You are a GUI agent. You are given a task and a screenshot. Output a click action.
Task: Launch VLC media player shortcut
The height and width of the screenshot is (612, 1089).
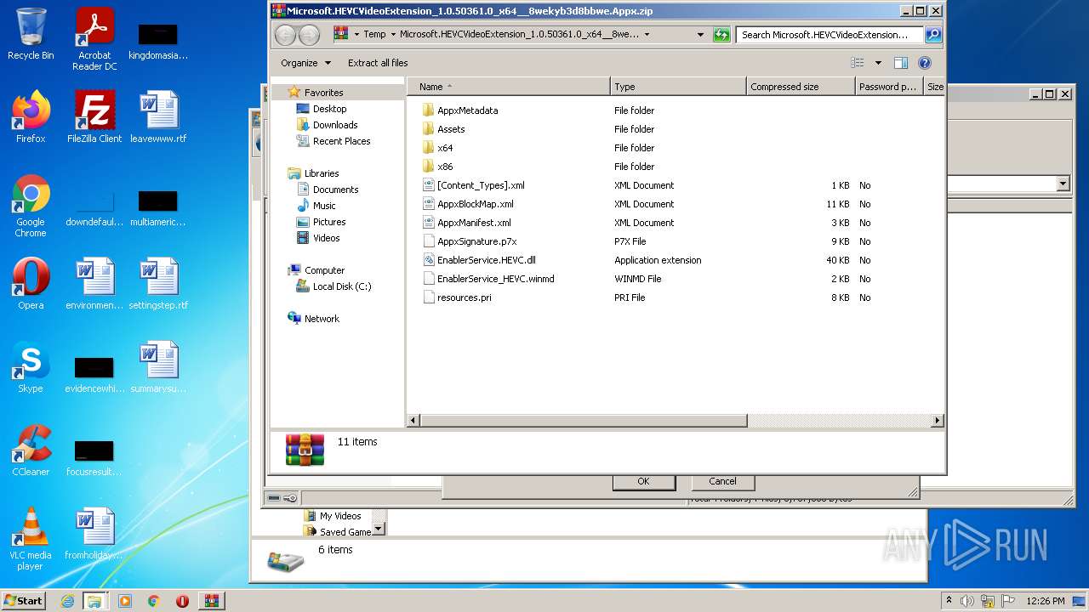pyautogui.click(x=31, y=539)
